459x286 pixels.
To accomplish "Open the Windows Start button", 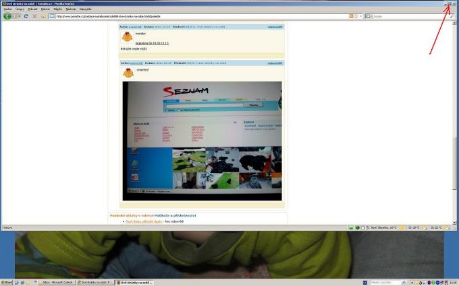I will (x=7, y=283).
